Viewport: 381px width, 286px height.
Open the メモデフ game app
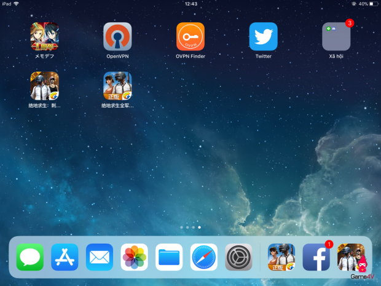(x=45, y=37)
